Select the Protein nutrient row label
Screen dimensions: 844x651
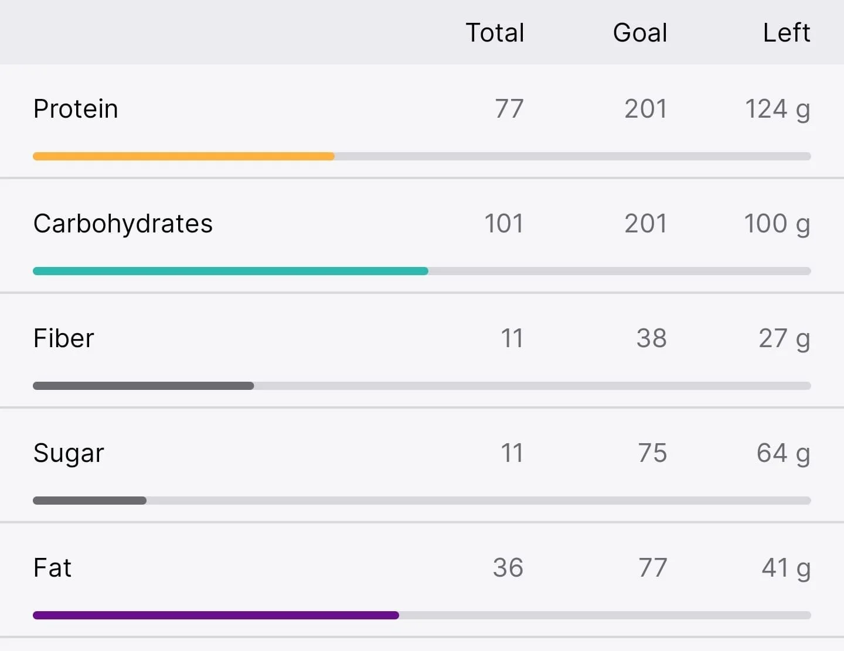(76, 109)
